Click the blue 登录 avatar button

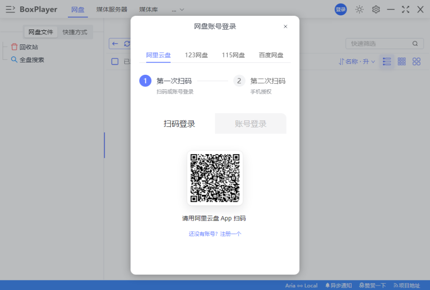tap(340, 10)
